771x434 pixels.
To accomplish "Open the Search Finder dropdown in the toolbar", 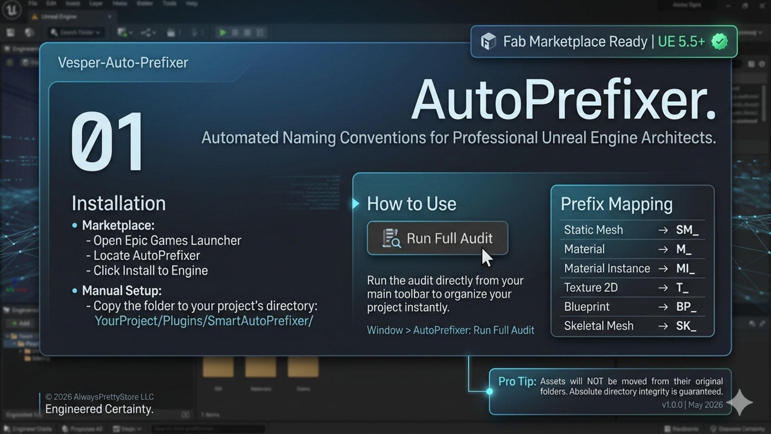I will [x=76, y=33].
